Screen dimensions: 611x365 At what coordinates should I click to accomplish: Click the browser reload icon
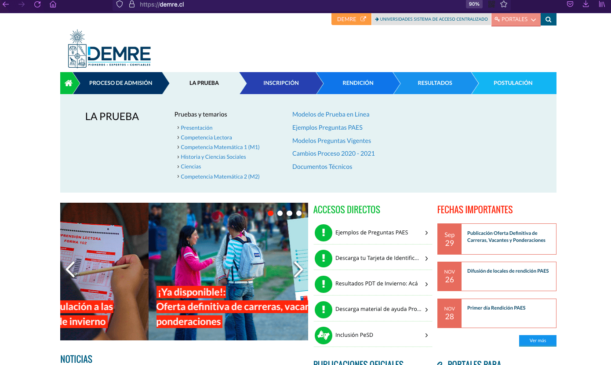point(37,4)
